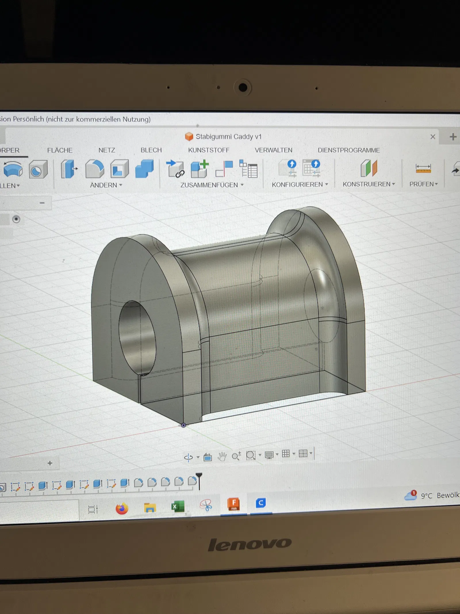Open the Zoom Window dropdown arrow
This screenshot has width=460, height=614.
(x=260, y=455)
